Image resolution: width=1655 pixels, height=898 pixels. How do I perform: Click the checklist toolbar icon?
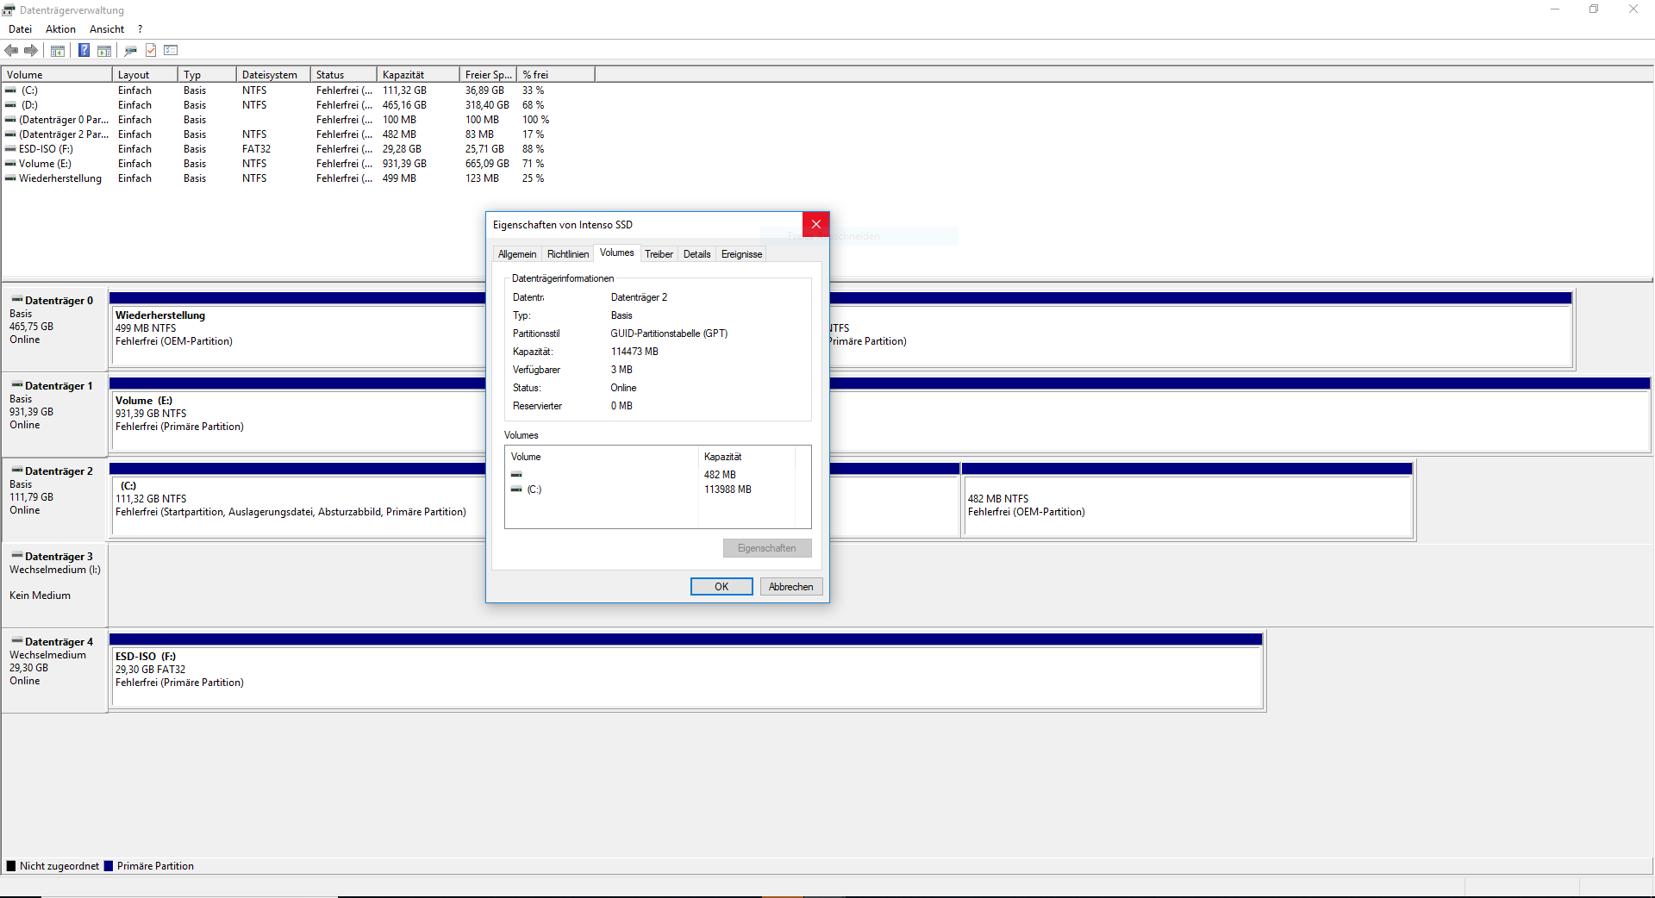point(171,50)
